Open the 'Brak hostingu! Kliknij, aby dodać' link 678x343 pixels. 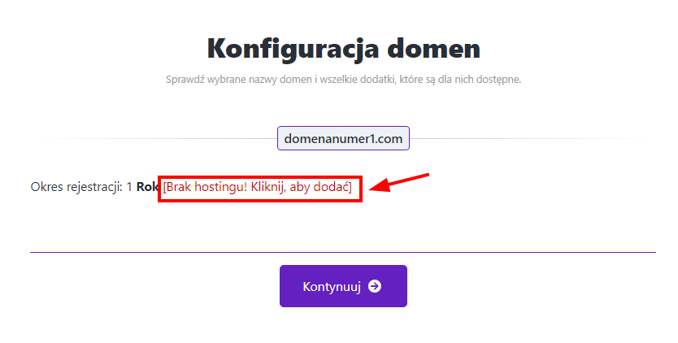258,187
